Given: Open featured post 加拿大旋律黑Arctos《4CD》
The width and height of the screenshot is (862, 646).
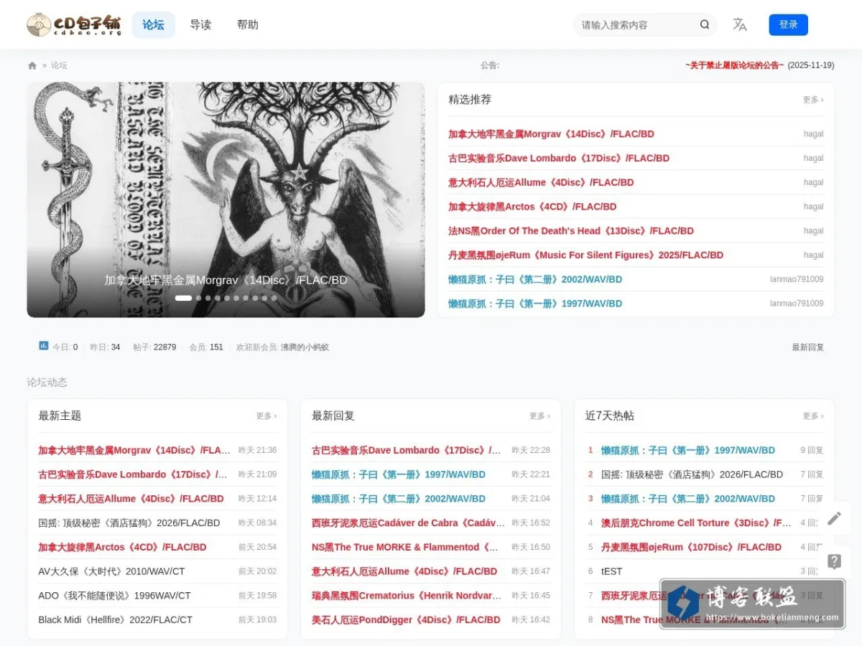Looking at the screenshot, I should [x=532, y=206].
